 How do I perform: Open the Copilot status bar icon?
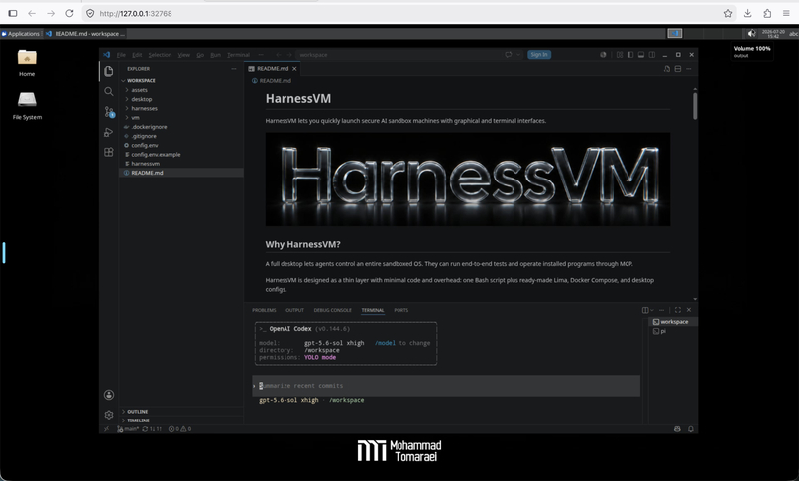677,429
